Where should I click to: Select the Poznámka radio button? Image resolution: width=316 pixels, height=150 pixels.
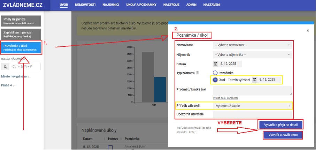215,73
